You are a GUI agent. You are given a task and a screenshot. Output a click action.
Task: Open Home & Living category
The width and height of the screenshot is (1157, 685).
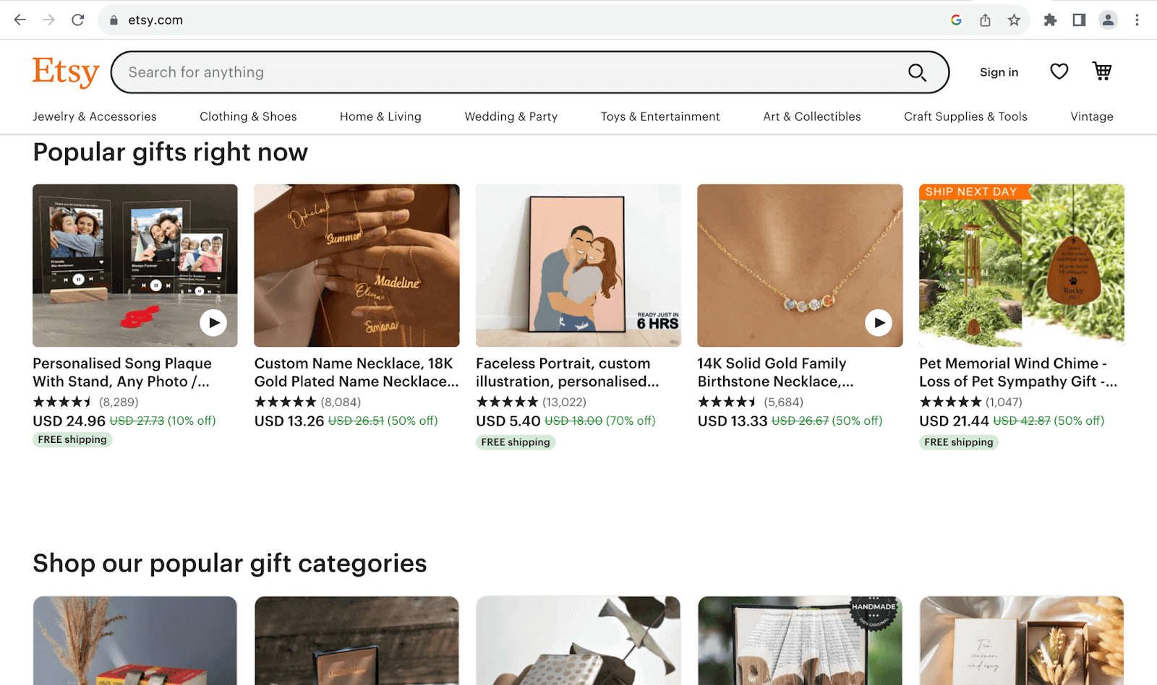380,116
